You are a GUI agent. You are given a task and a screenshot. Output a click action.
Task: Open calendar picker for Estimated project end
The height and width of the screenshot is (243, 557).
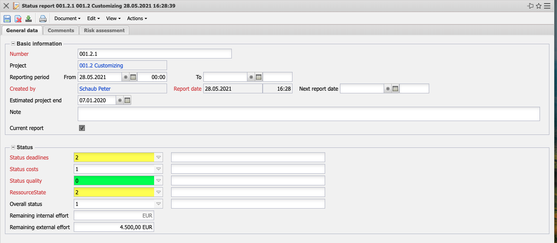[x=127, y=101]
